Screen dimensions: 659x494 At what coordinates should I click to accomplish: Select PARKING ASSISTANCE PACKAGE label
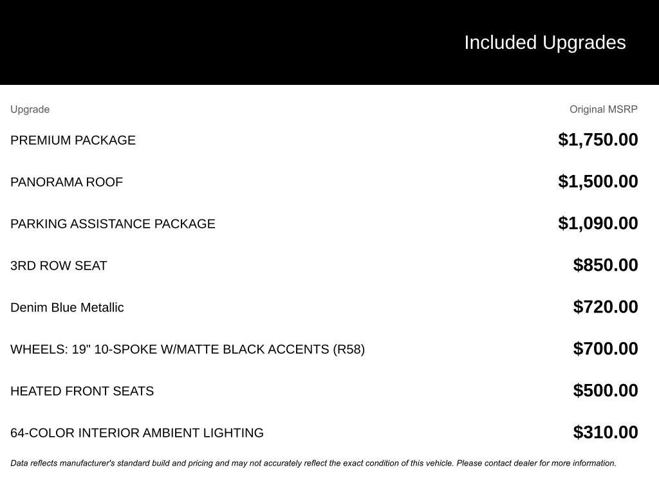click(113, 224)
